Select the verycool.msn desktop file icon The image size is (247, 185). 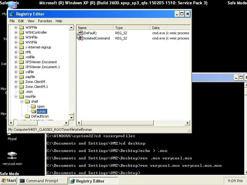coord(12,155)
